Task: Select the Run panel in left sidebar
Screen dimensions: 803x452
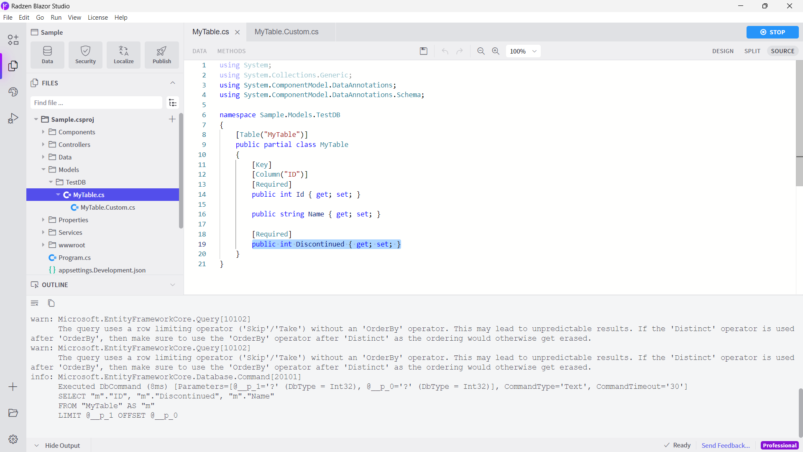Action: coord(13,118)
